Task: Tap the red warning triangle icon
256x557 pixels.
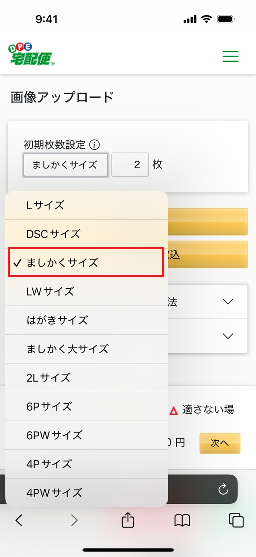Action: [x=174, y=411]
